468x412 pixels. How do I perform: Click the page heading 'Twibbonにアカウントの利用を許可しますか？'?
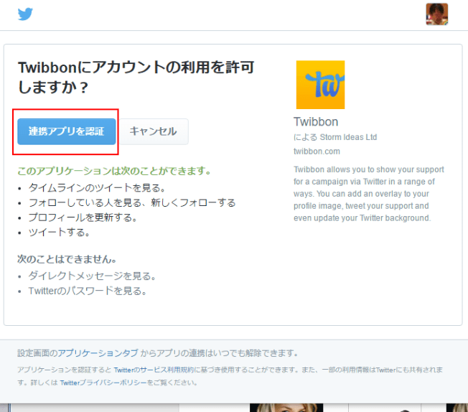point(136,77)
